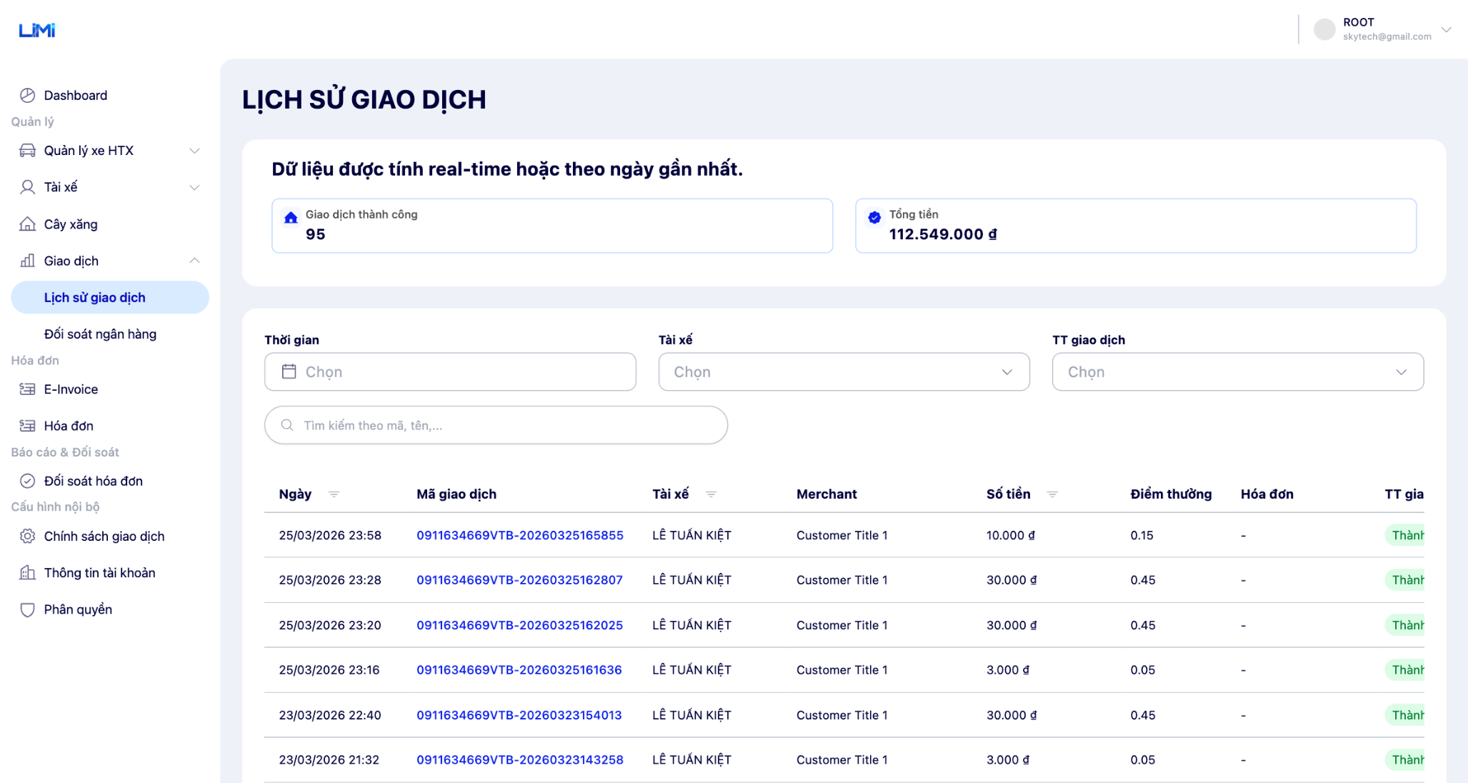The image size is (1468, 783).
Task: Open Đối soát hóa đơn menu item
Action: pos(110,481)
